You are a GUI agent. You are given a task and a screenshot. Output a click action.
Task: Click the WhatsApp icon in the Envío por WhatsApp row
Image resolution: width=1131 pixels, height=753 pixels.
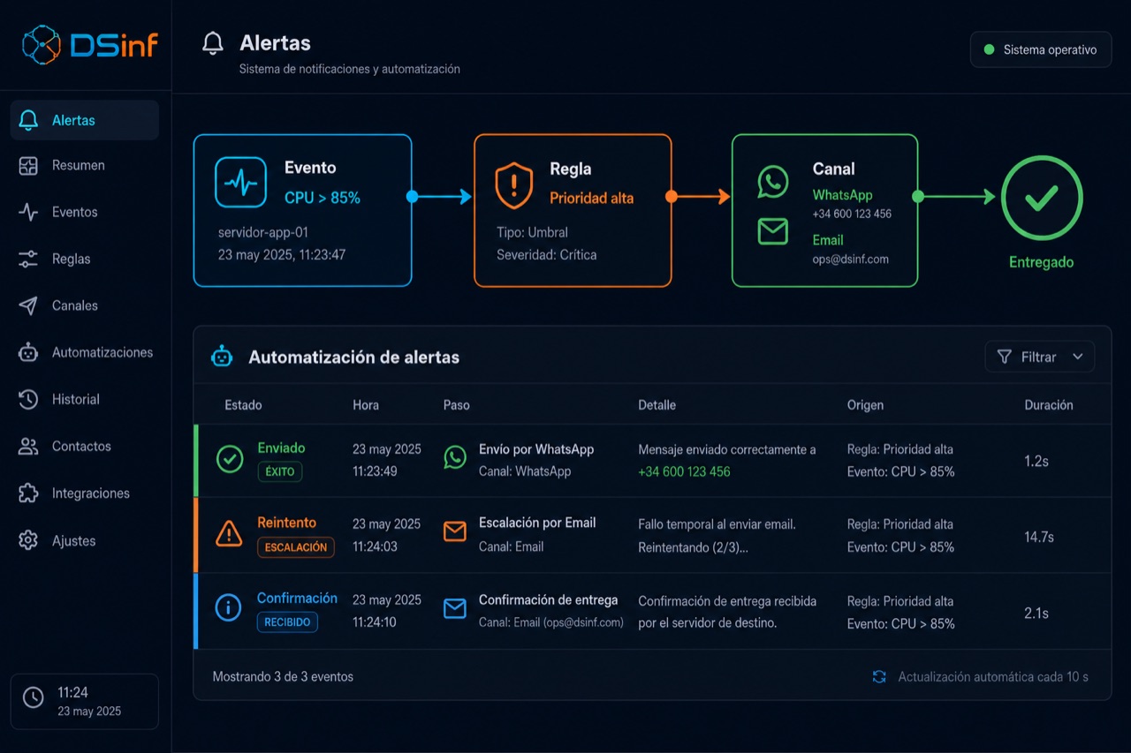(455, 457)
